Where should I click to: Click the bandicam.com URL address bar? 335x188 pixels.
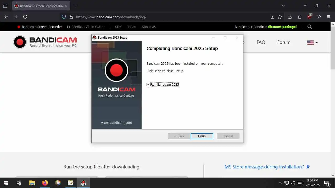click(x=111, y=17)
